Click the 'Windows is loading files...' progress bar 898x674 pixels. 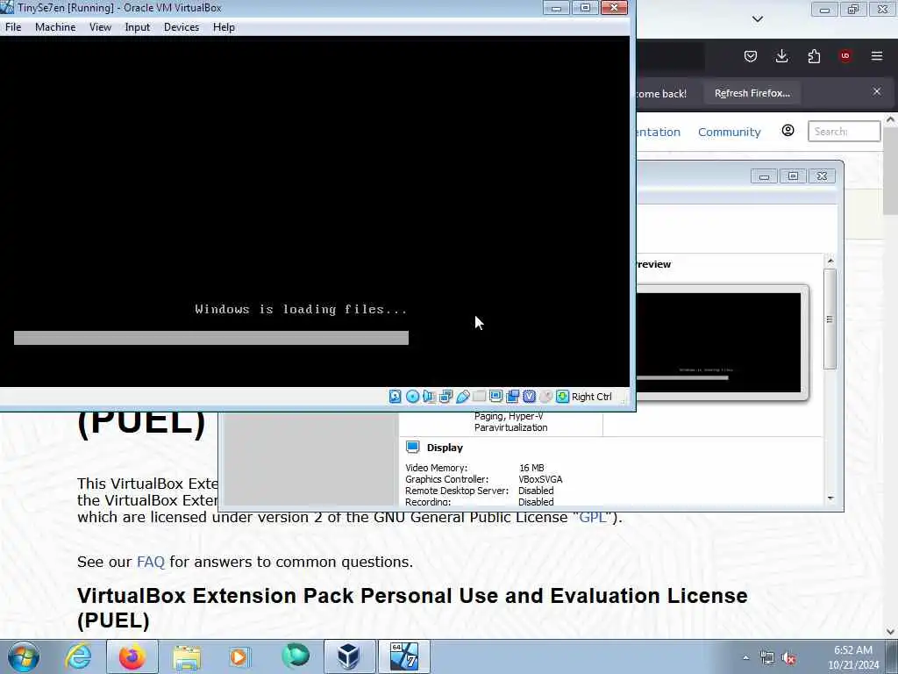pos(211,338)
